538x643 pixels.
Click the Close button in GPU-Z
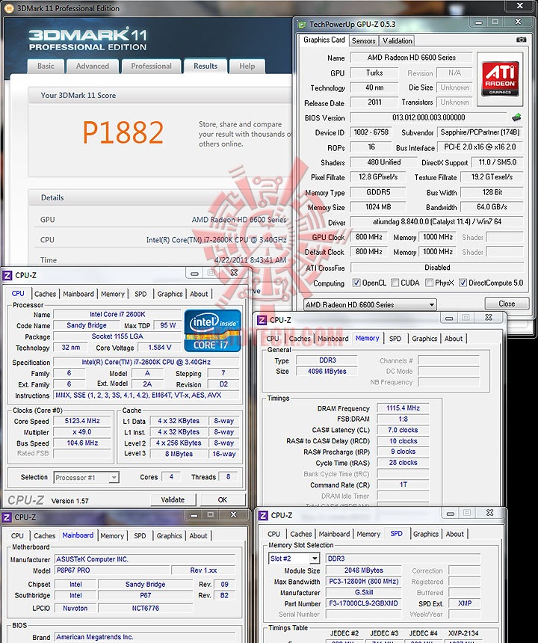click(507, 304)
